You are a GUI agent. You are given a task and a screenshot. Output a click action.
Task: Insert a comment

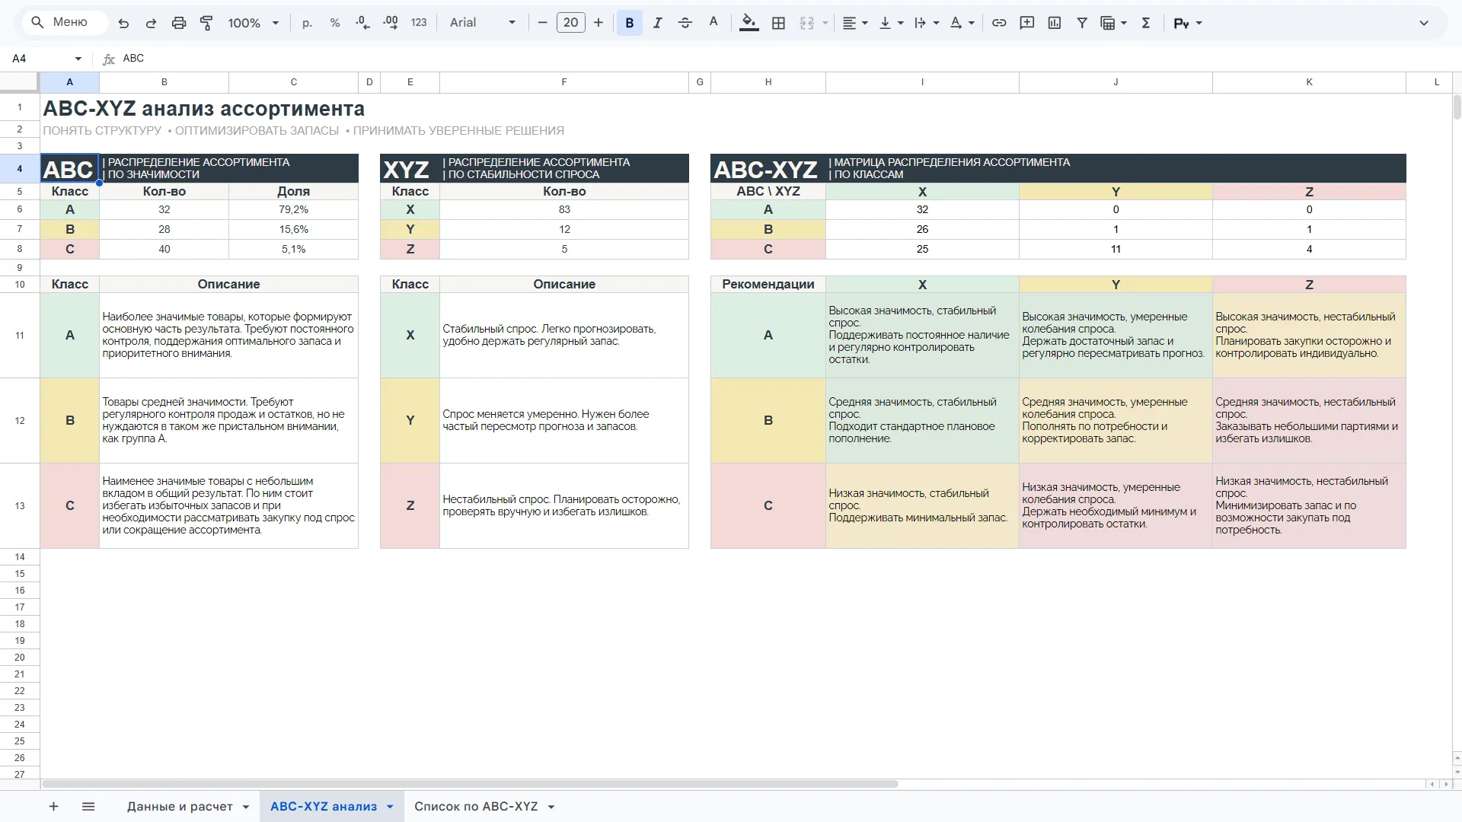click(x=1027, y=23)
